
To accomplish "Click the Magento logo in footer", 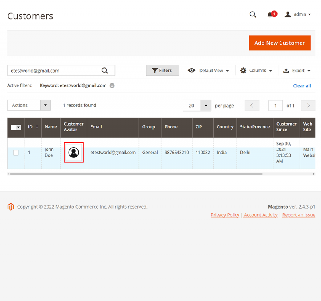I will tap(11, 207).
